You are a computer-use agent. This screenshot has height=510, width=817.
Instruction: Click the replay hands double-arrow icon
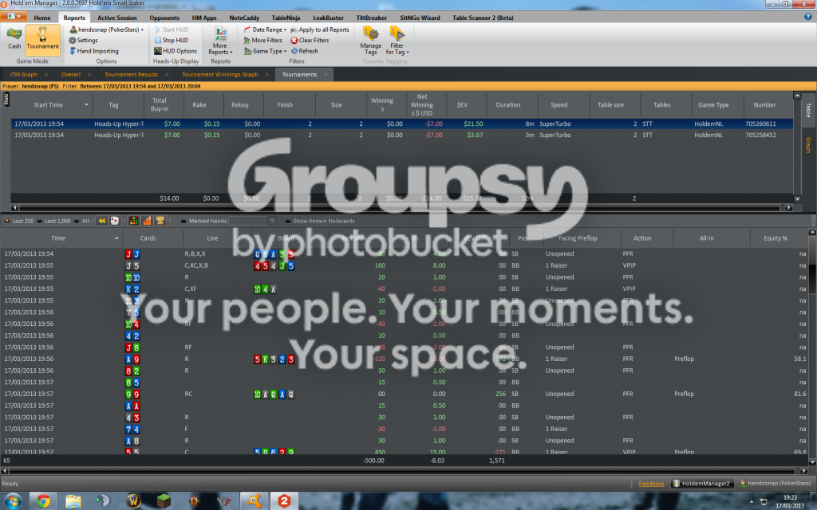pyautogui.click(x=102, y=221)
